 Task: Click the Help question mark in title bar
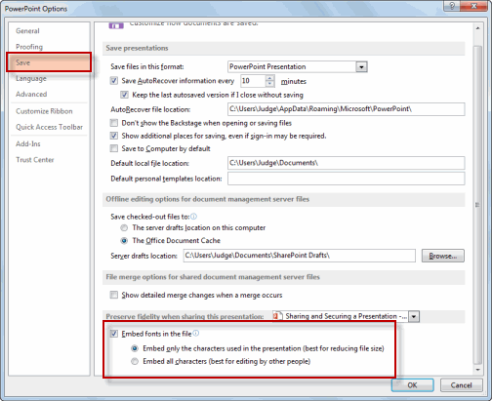click(452, 6)
